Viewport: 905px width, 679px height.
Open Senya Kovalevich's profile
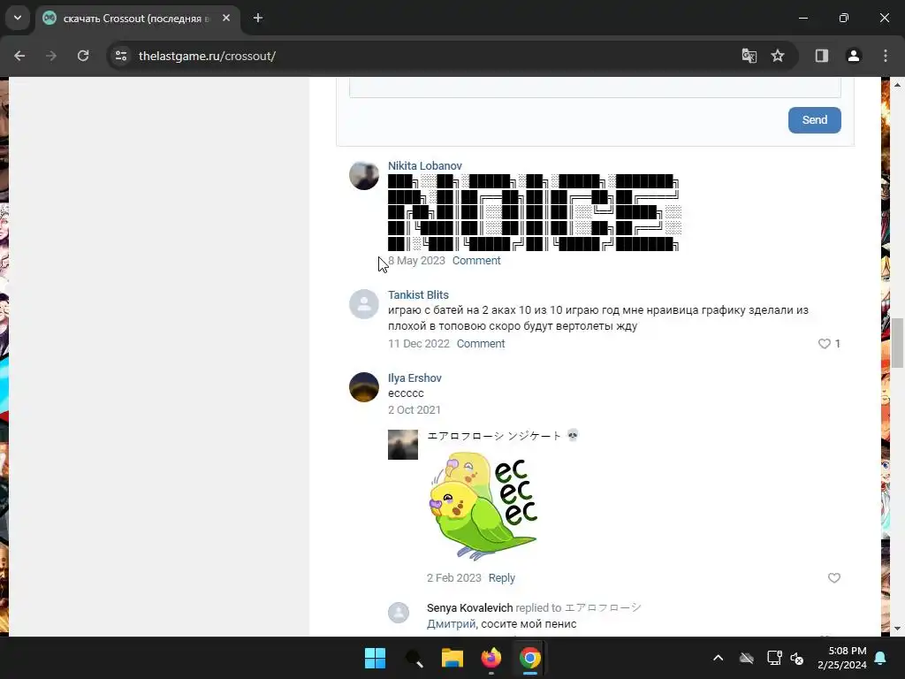click(470, 608)
